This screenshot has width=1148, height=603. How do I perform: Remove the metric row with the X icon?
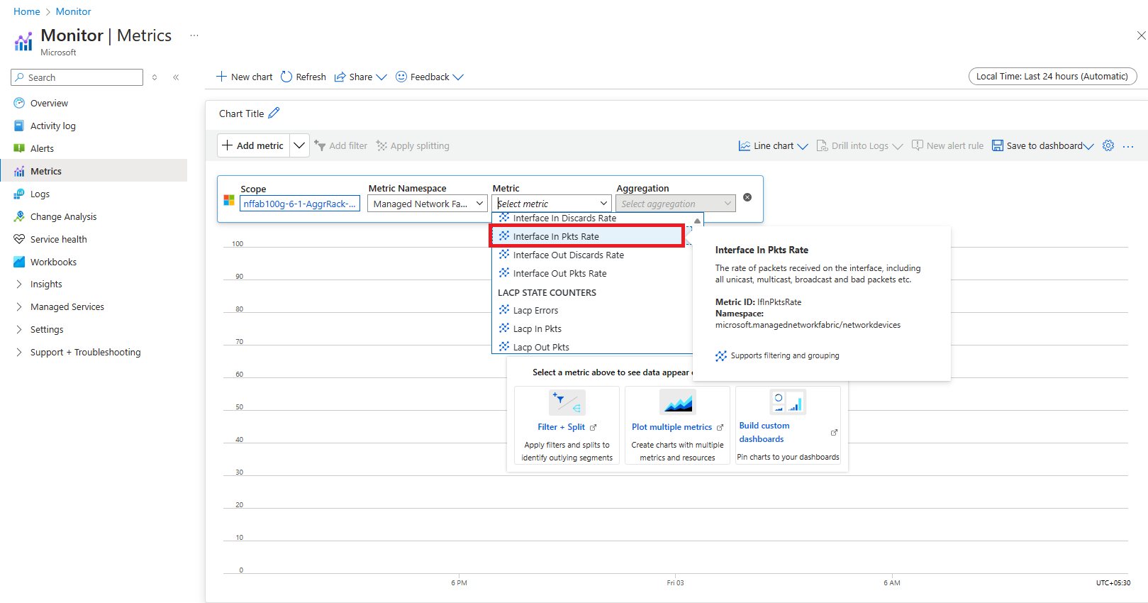(747, 197)
